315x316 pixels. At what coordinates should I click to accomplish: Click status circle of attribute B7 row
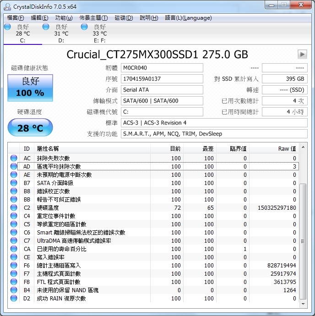click(14, 183)
